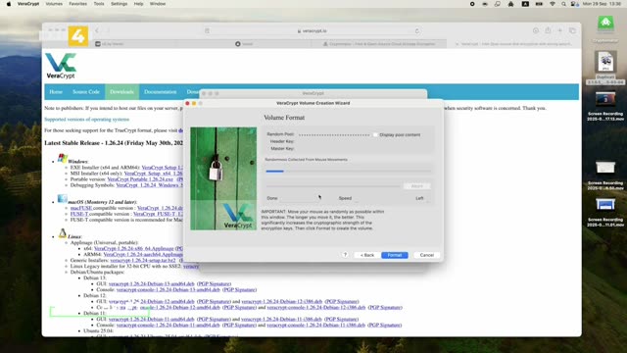Reload the veracrypt page
This screenshot has width=627, height=353.
[417, 30]
